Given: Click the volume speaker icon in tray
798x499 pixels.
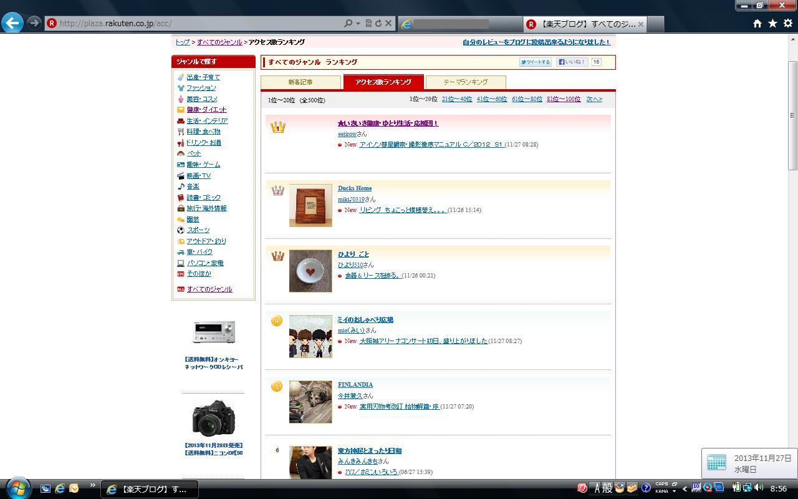Looking at the screenshot, I should click(x=759, y=488).
